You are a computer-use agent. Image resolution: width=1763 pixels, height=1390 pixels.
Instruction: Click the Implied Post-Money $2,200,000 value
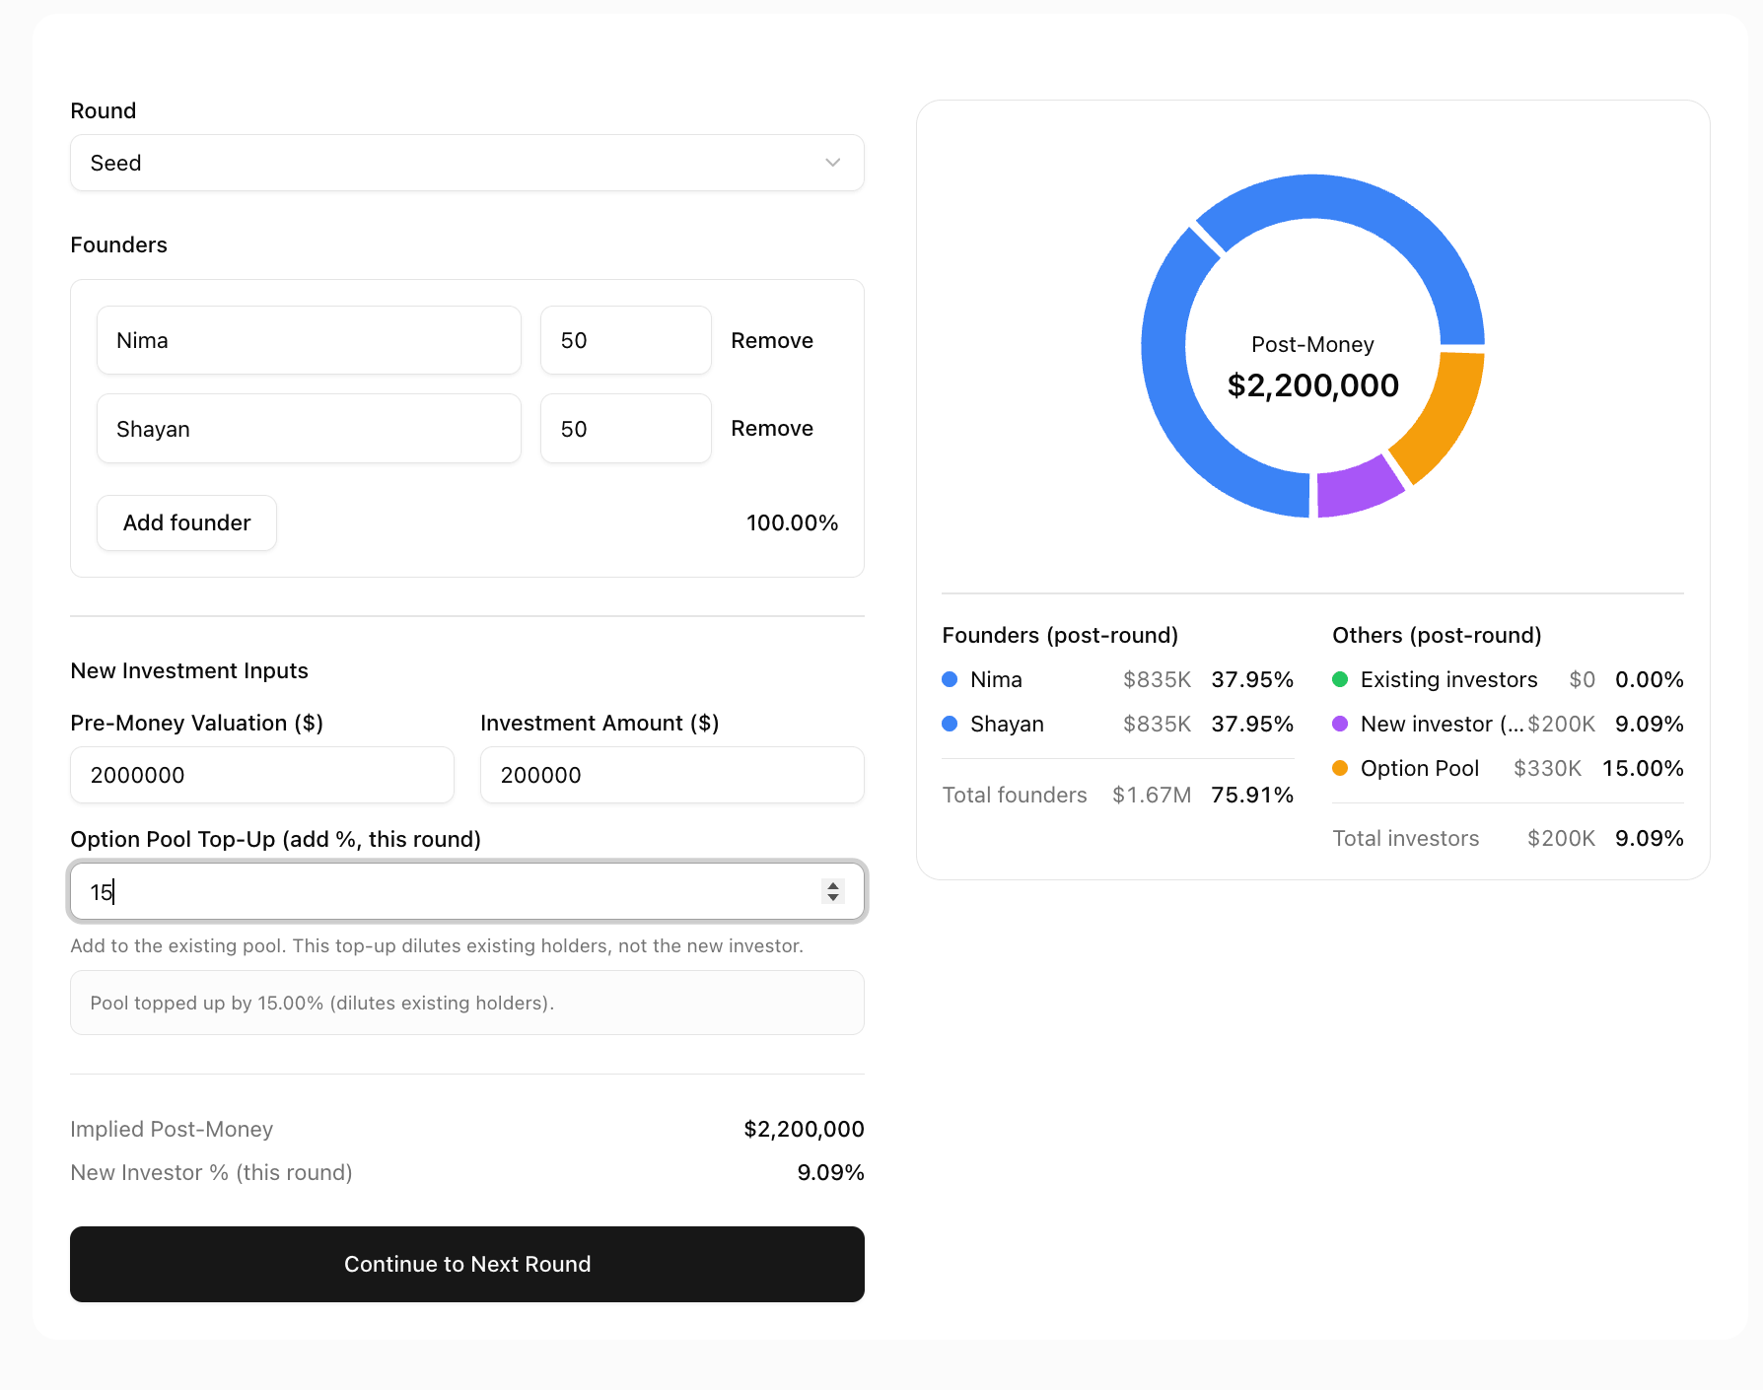[x=804, y=1129]
